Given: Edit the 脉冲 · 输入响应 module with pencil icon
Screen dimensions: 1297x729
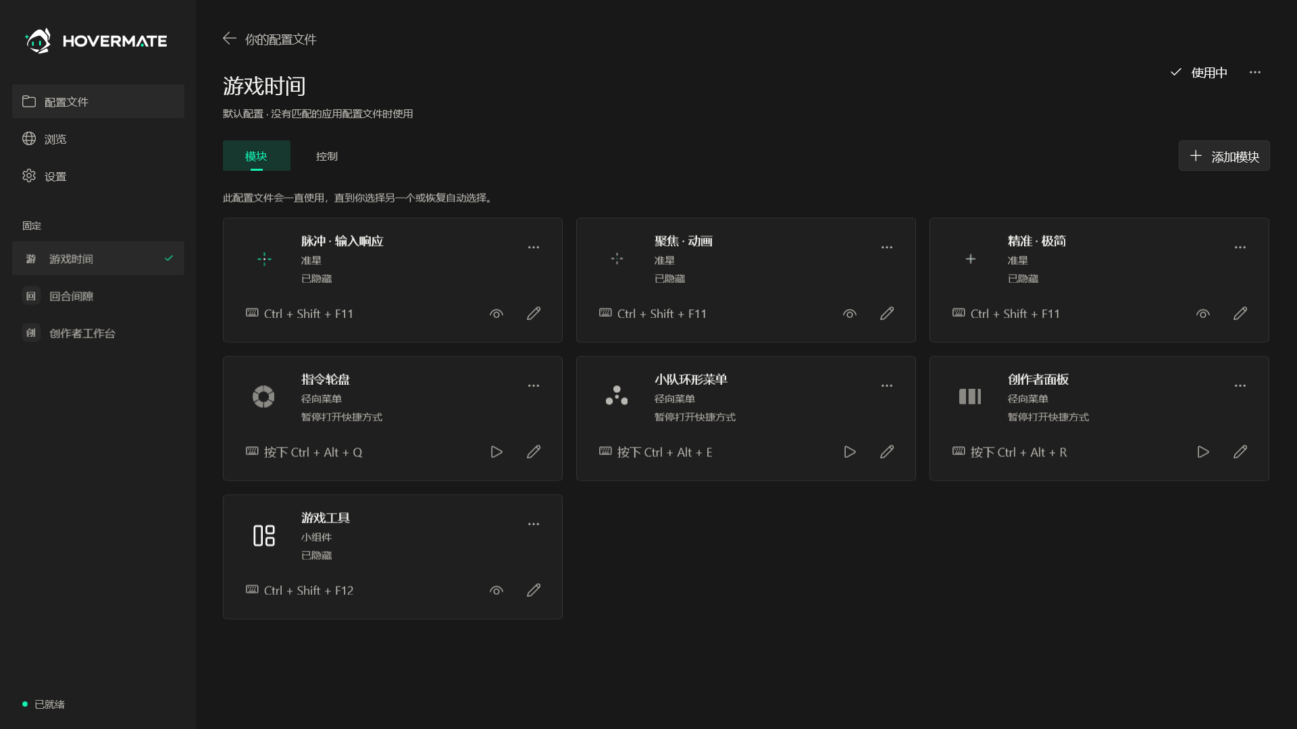Looking at the screenshot, I should coord(534,314).
